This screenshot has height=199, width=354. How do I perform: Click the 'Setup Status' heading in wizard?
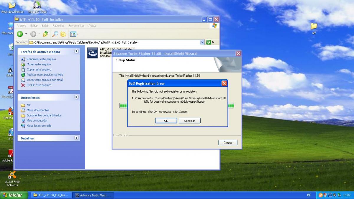click(x=126, y=60)
